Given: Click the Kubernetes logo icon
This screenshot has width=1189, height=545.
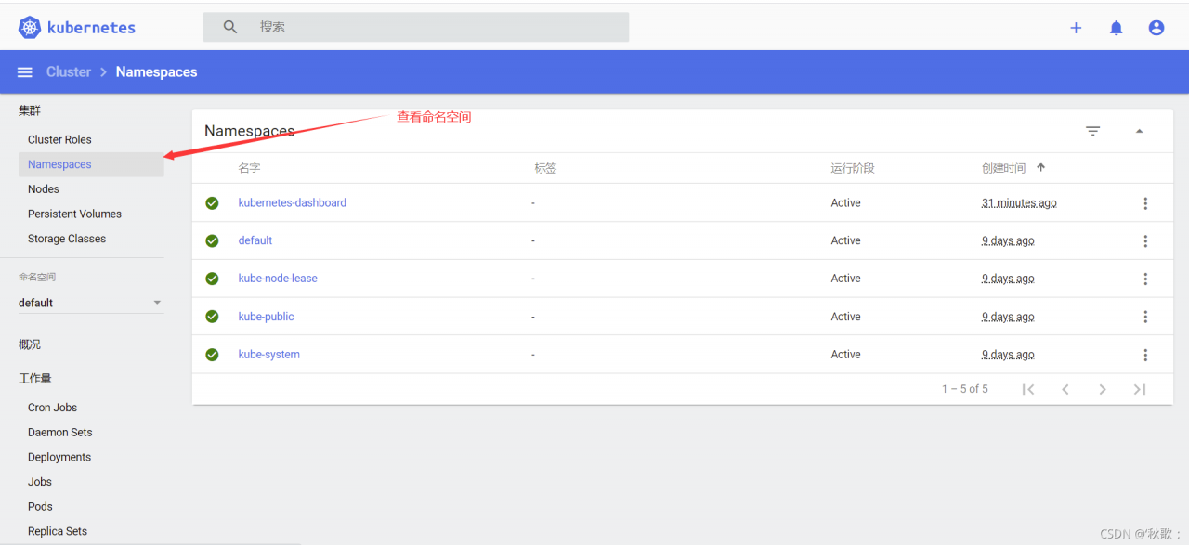Looking at the screenshot, I should (x=30, y=28).
